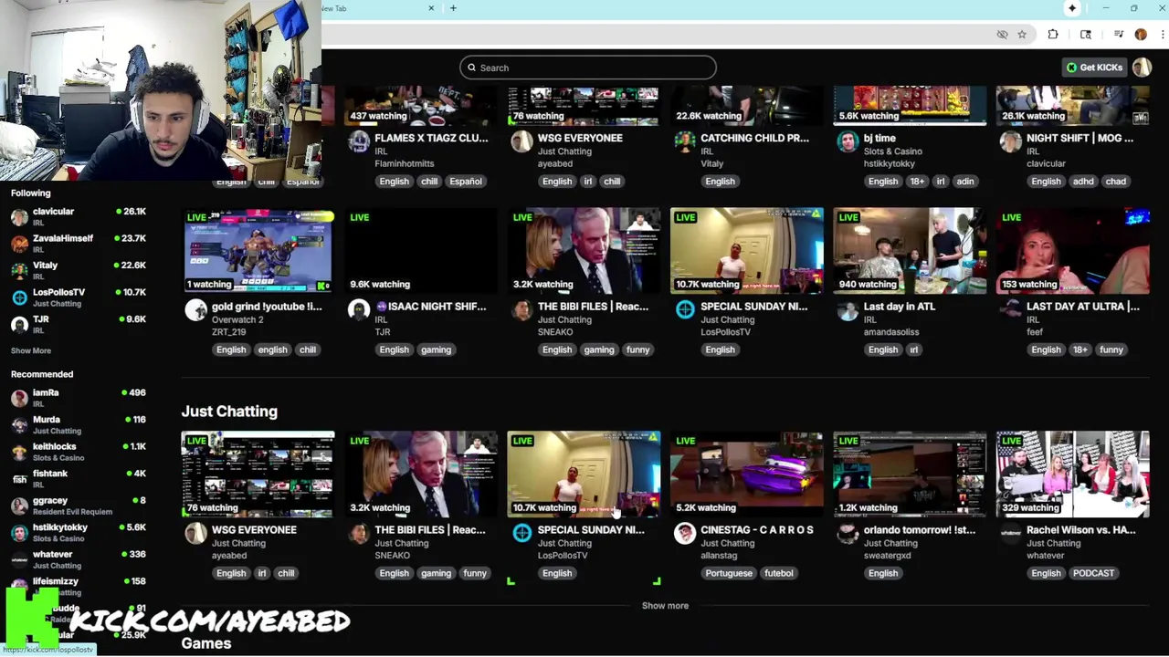Click CATCHING CHILD PR... stream title

pos(754,139)
